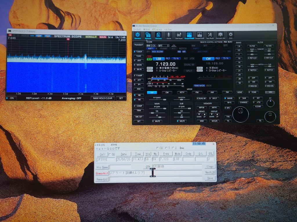Image resolution: width=297 pixels, height=222 pixels.
Task: Adjust the RF POWER slider
Action: [x=164, y=100]
